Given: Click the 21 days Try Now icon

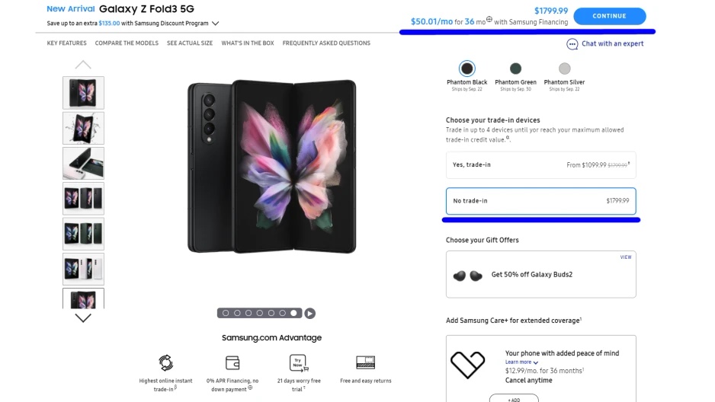Looking at the screenshot, I should click(298, 363).
